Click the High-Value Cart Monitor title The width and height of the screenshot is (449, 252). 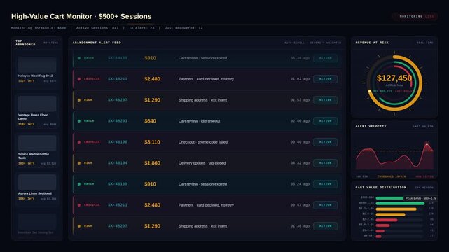[81, 17]
